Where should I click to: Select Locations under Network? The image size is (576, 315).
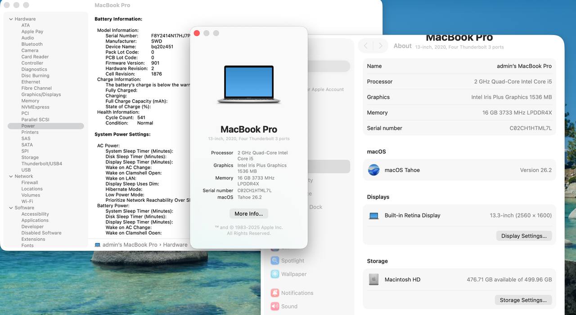[x=32, y=189]
